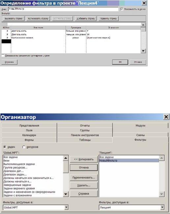Select 'Завершенные задачи' filter
The height and width of the screenshot is (214, 170).
coord(33,185)
